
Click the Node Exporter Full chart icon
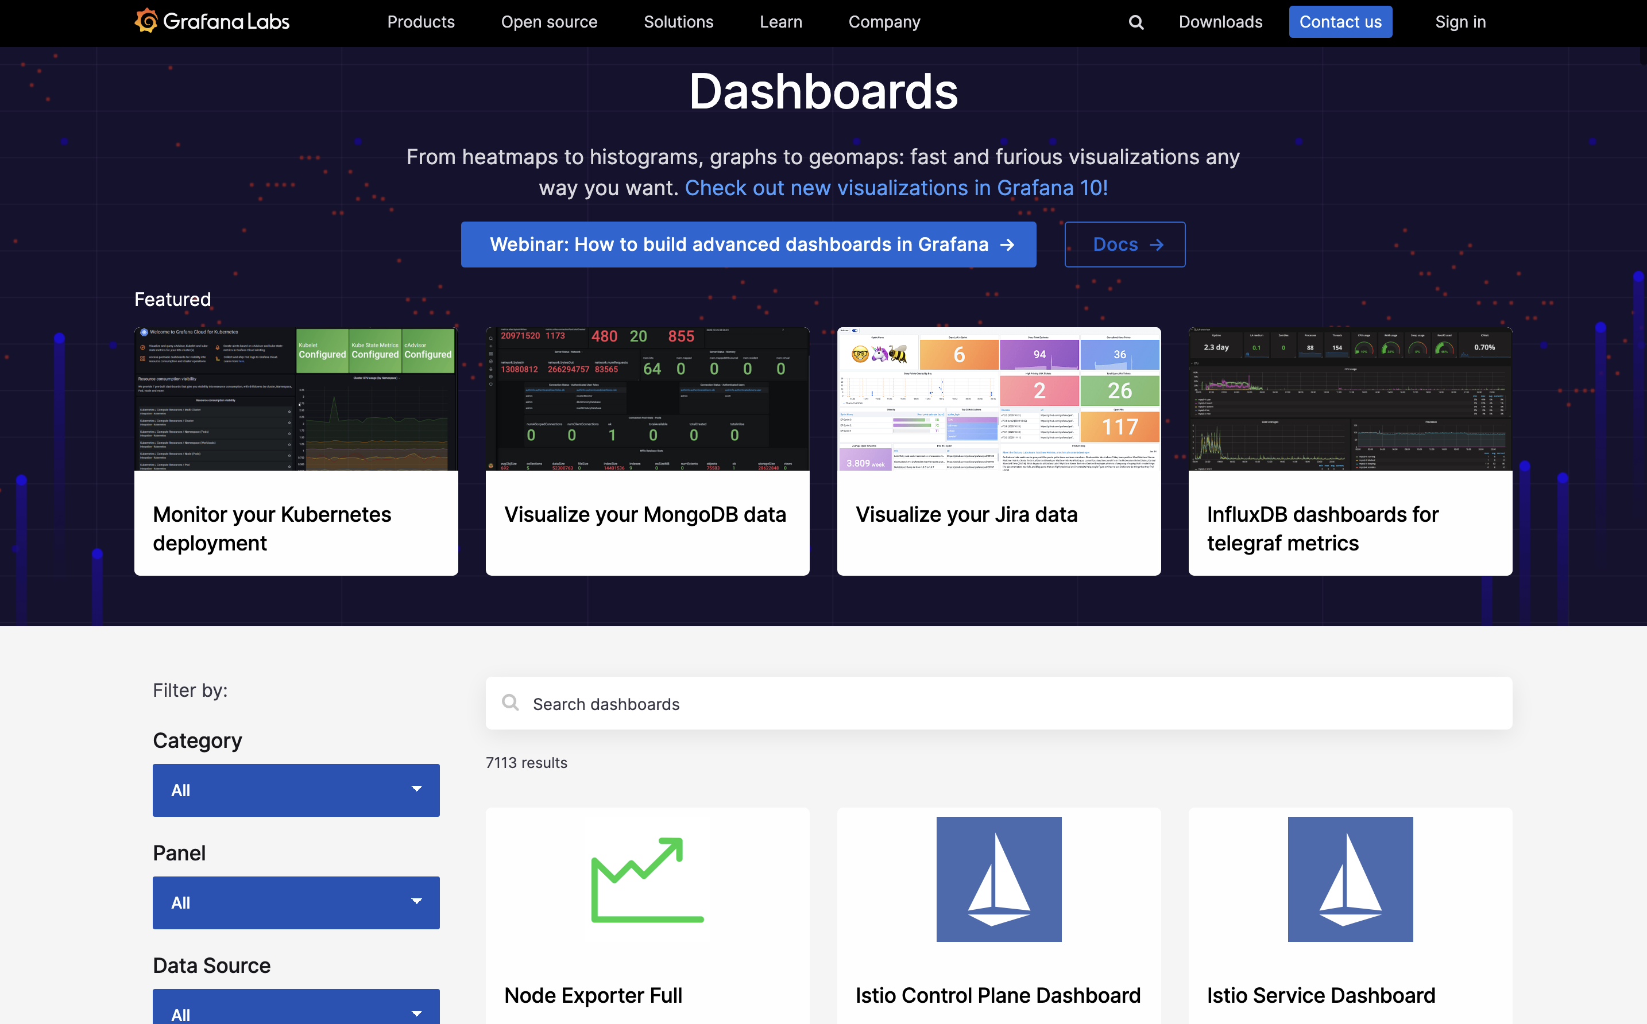point(647,880)
